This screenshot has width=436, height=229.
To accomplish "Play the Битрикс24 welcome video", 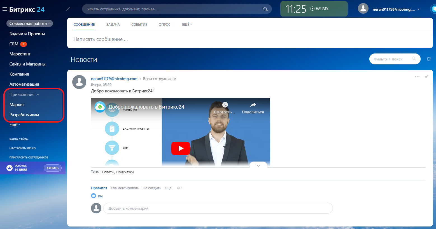I will coord(181,148).
